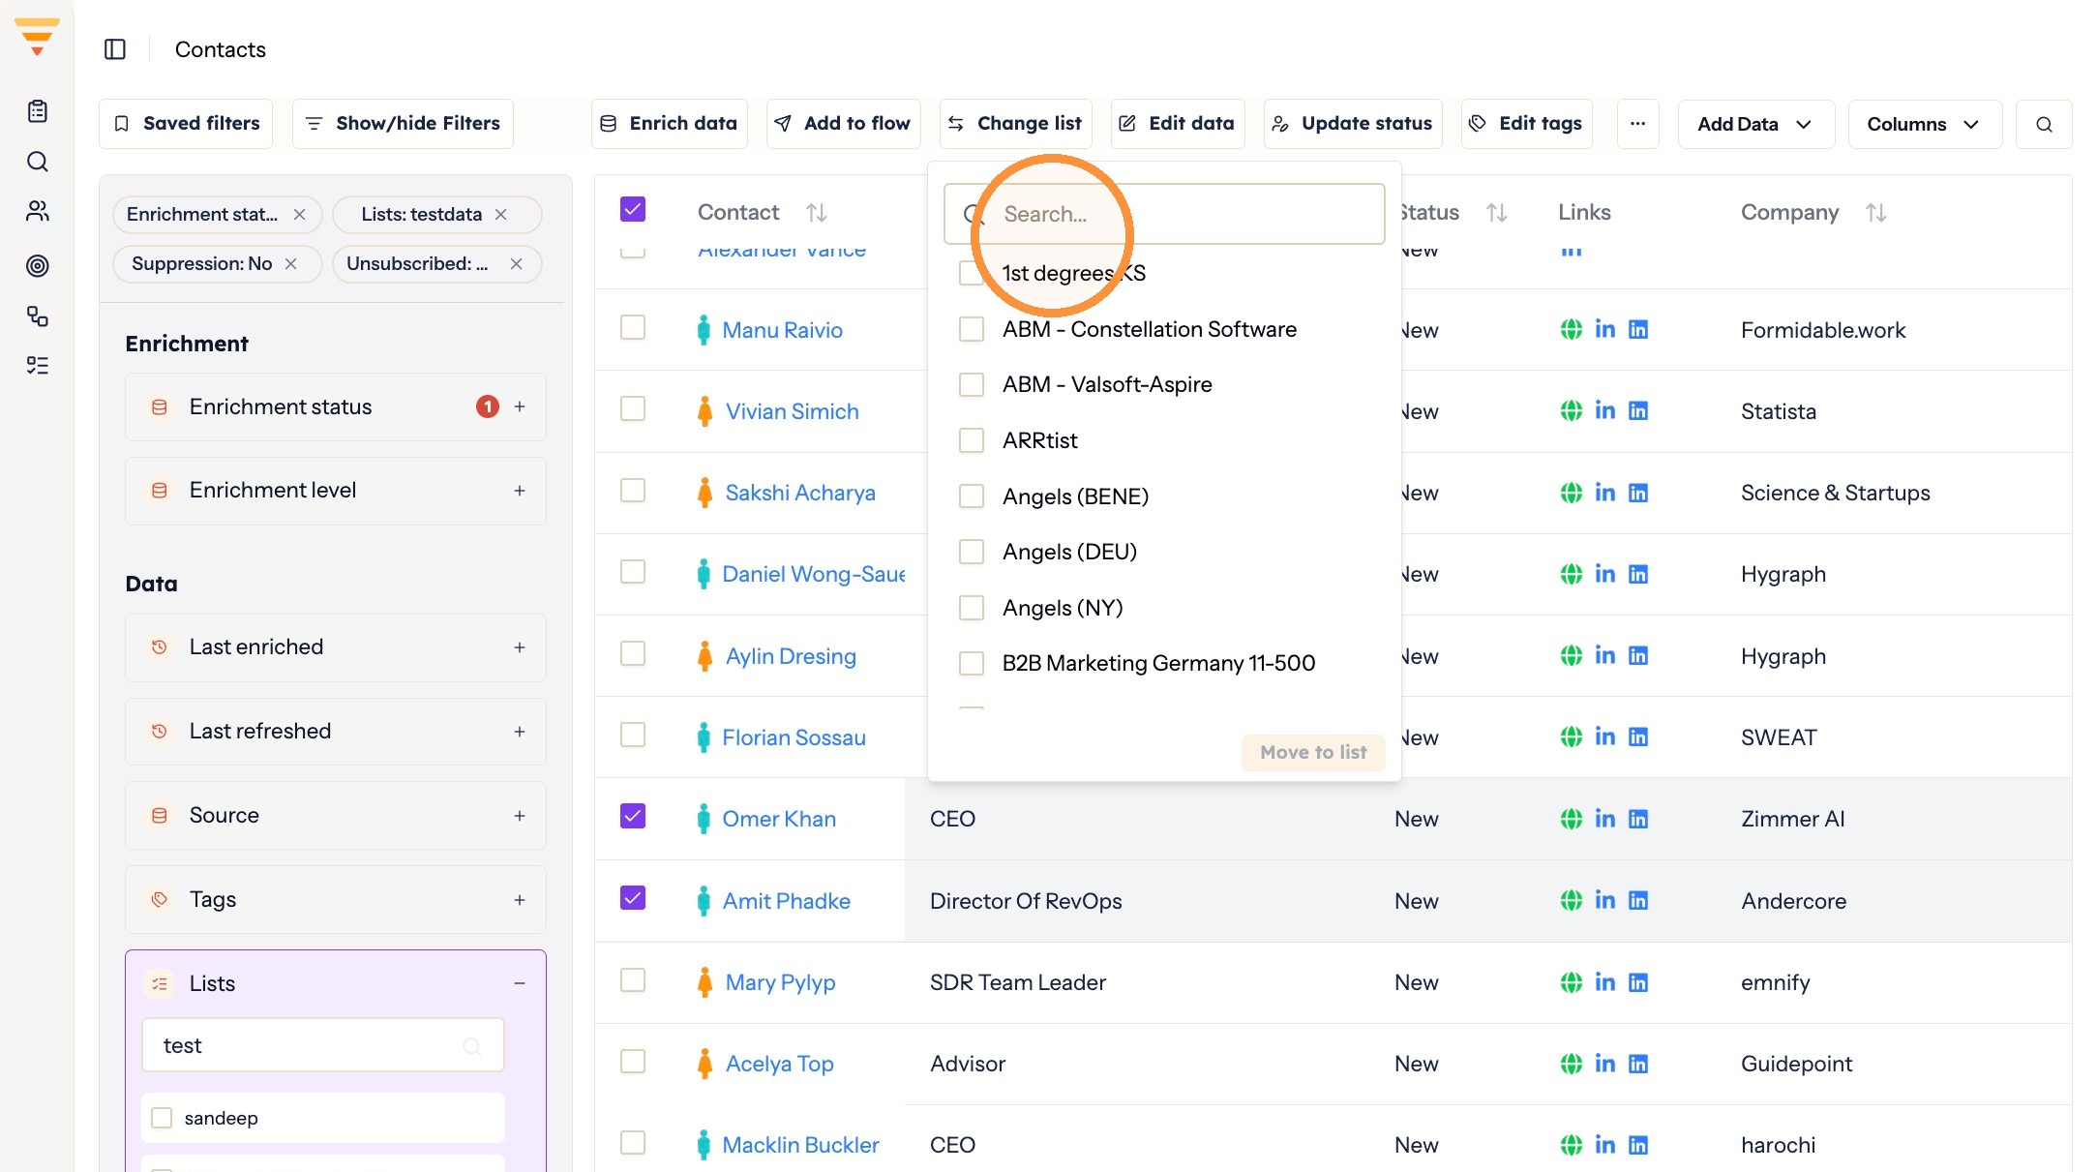Remove the Lists: testdata filter chip
The width and height of the screenshot is (2098, 1172).
[501, 215]
